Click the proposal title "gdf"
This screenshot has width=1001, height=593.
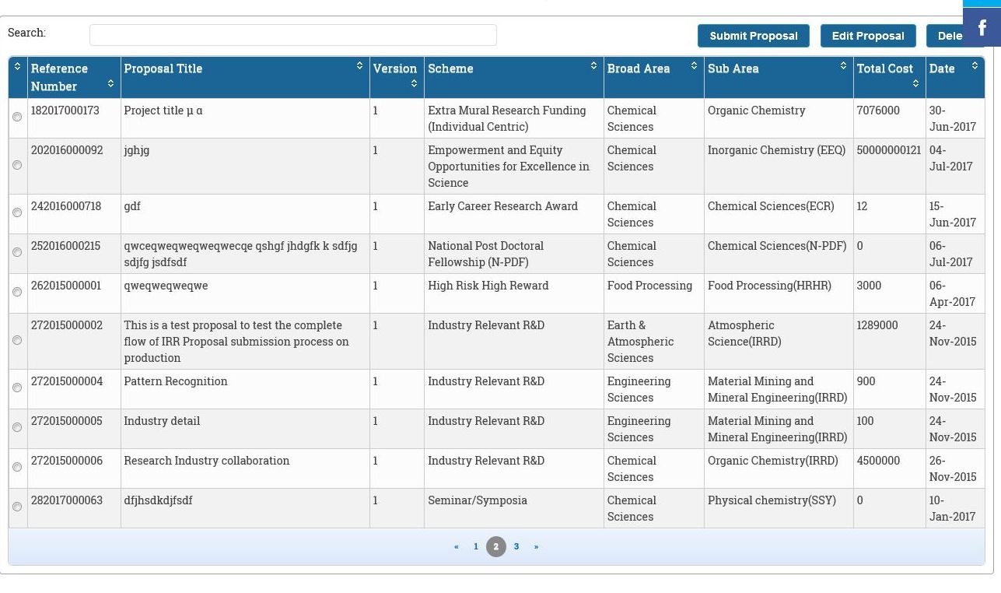tap(132, 206)
